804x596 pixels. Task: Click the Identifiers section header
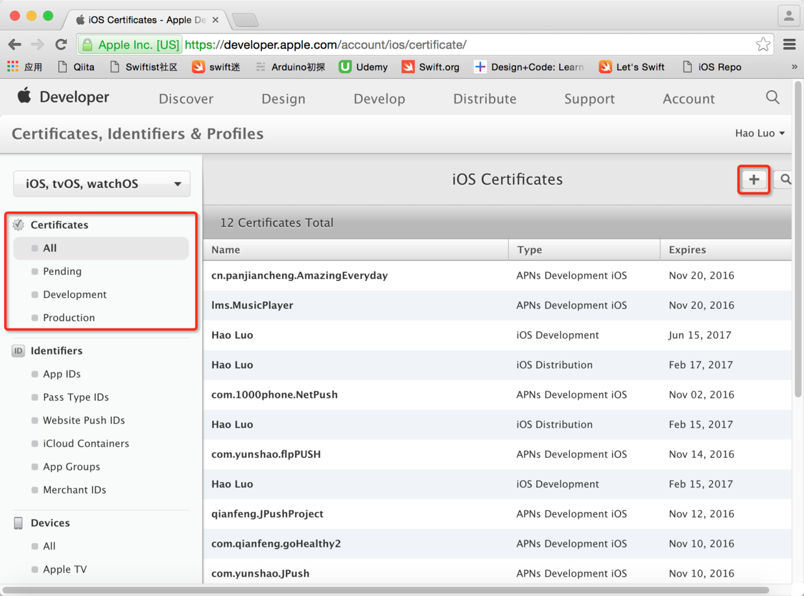click(x=56, y=351)
